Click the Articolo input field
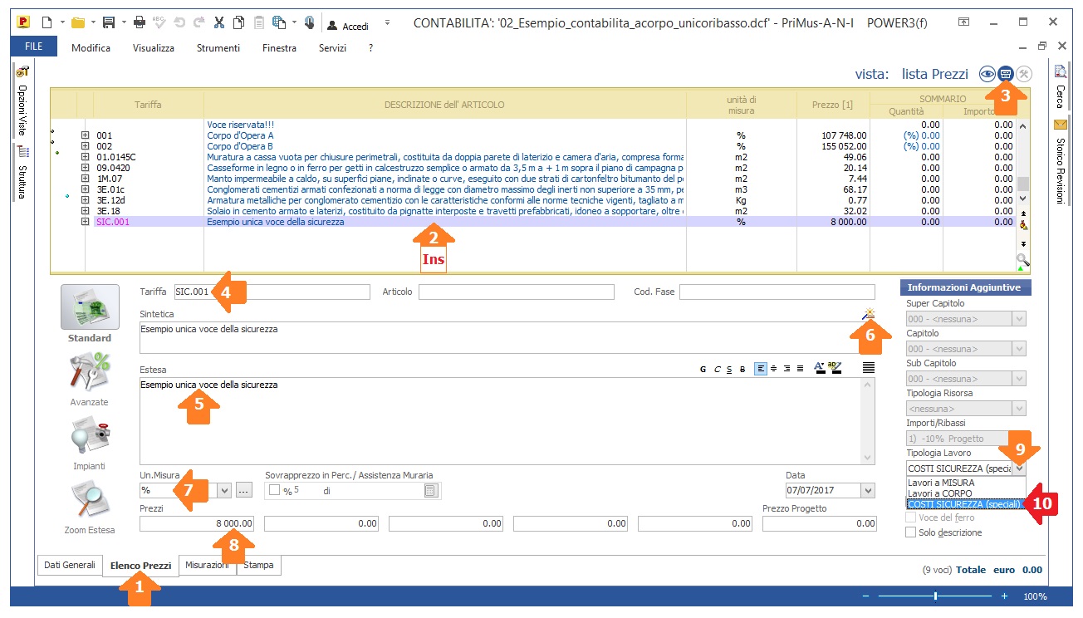The height and width of the screenshot is (618, 1083). click(516, 292)
